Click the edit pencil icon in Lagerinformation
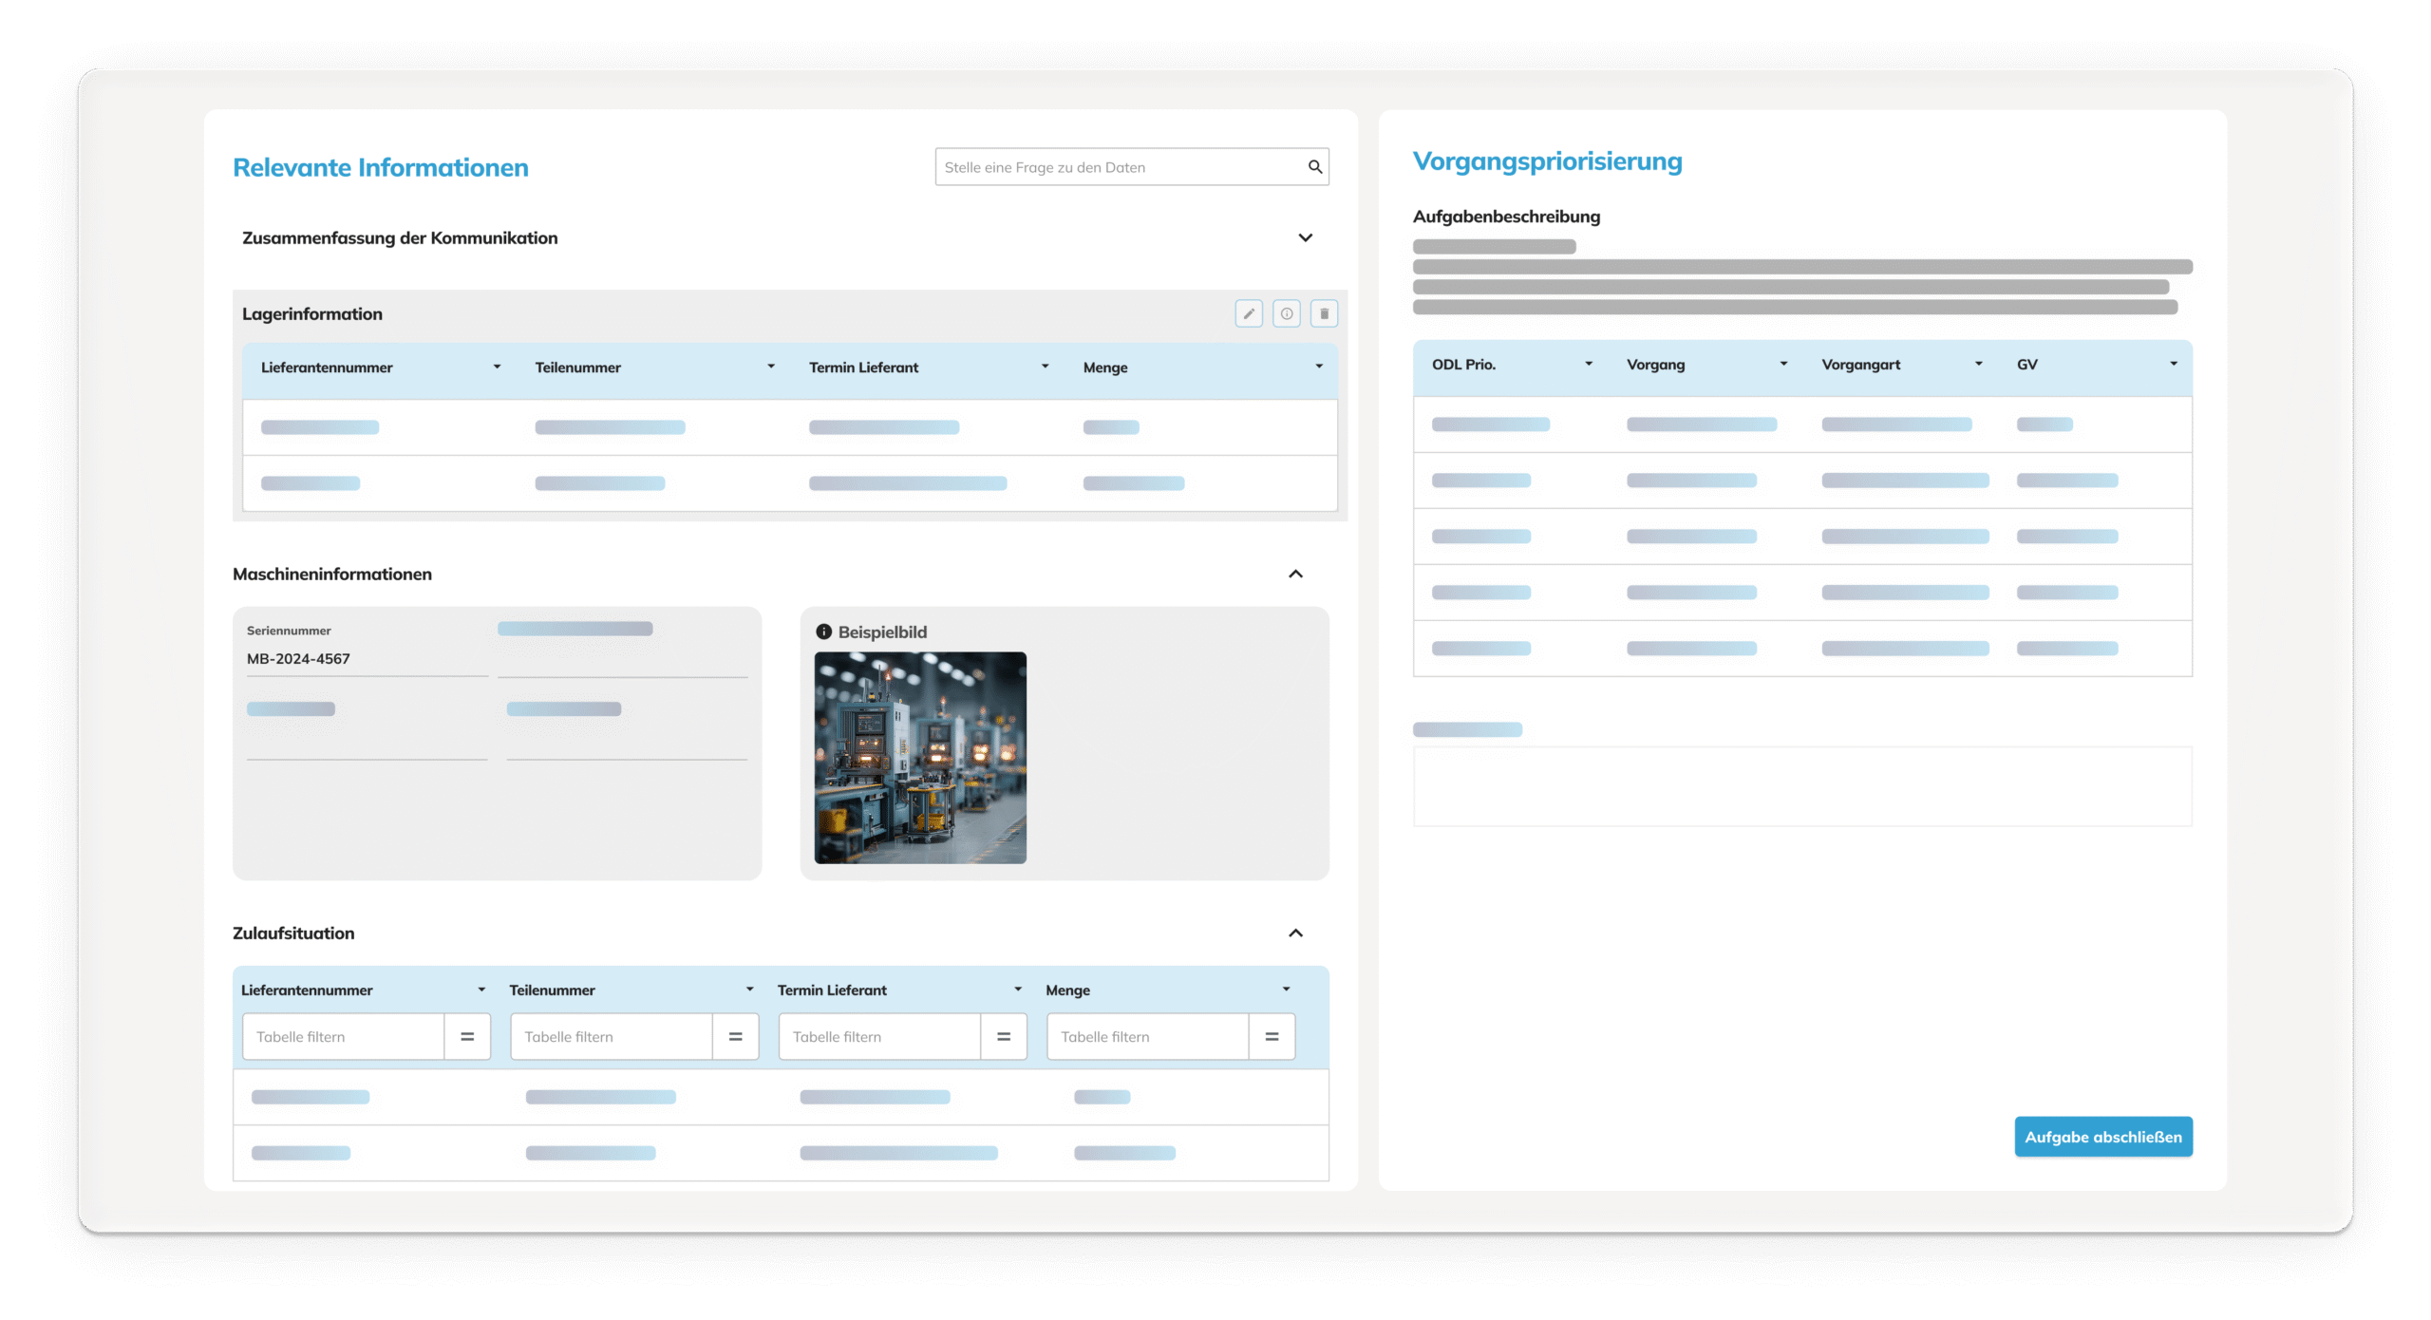 [x=1249, y=313]
